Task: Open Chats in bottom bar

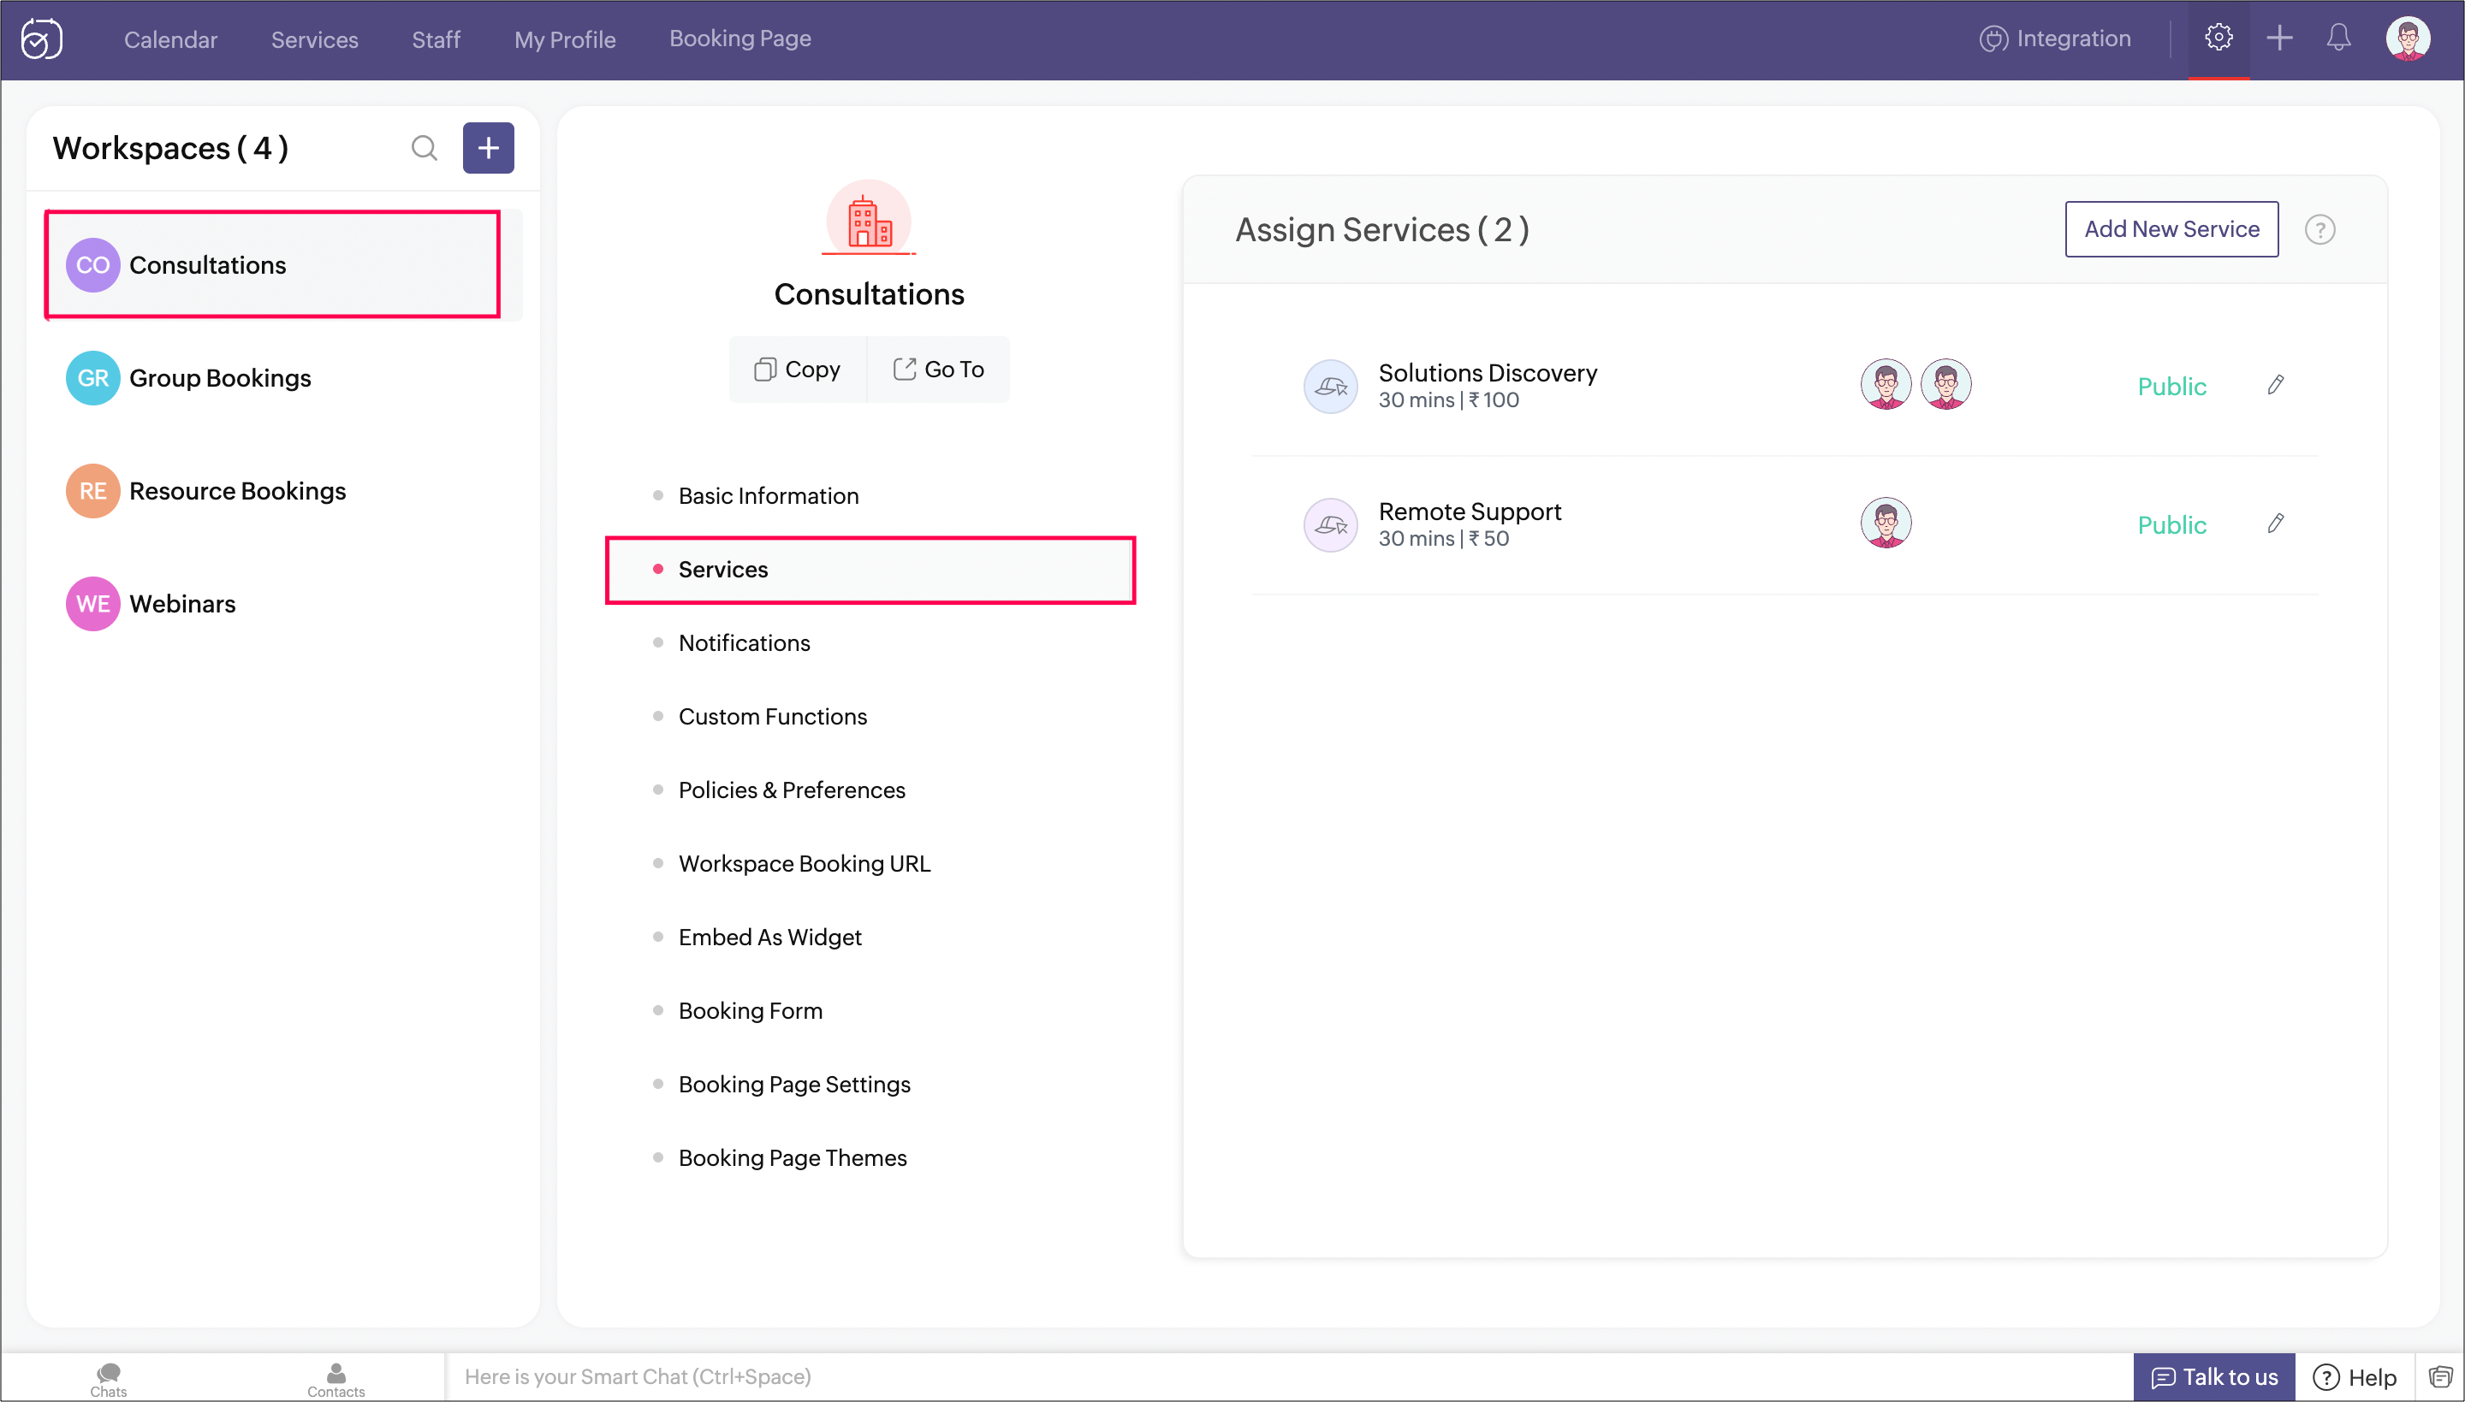Action: (108, 1379)
